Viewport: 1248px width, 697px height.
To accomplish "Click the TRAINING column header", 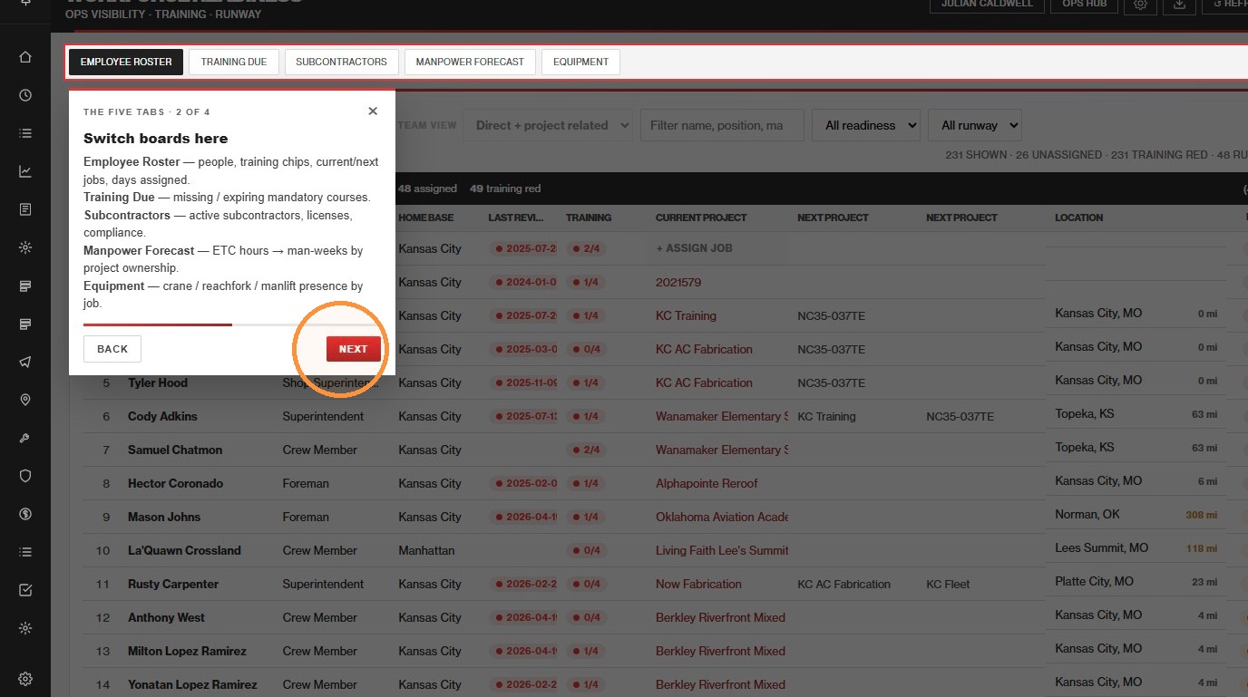I will (589, 218).
